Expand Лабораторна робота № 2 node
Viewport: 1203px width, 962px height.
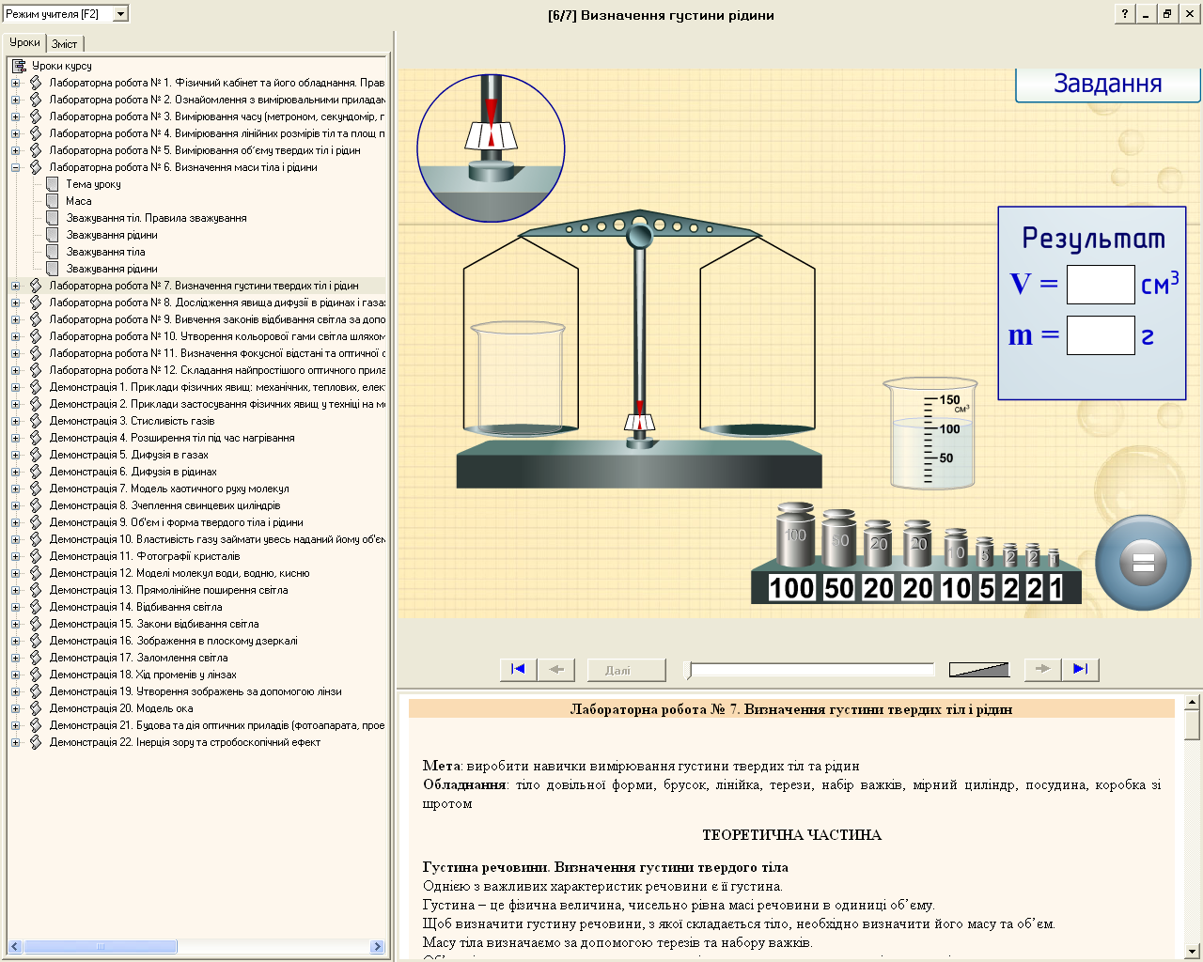click(15, 100)
